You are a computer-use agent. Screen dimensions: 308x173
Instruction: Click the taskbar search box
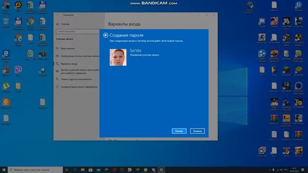tap(35, 170)
